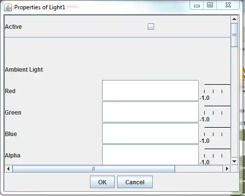Confirm with the OK button
245x196 pixels.
point(102,182)
